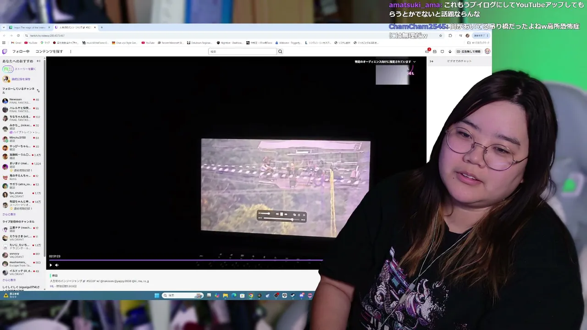587x330 pixels.
Task: Open the Twitch home logo
Action: tap(5, 51)
